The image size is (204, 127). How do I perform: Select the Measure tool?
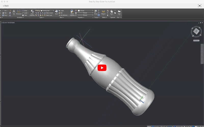(104, 12)
